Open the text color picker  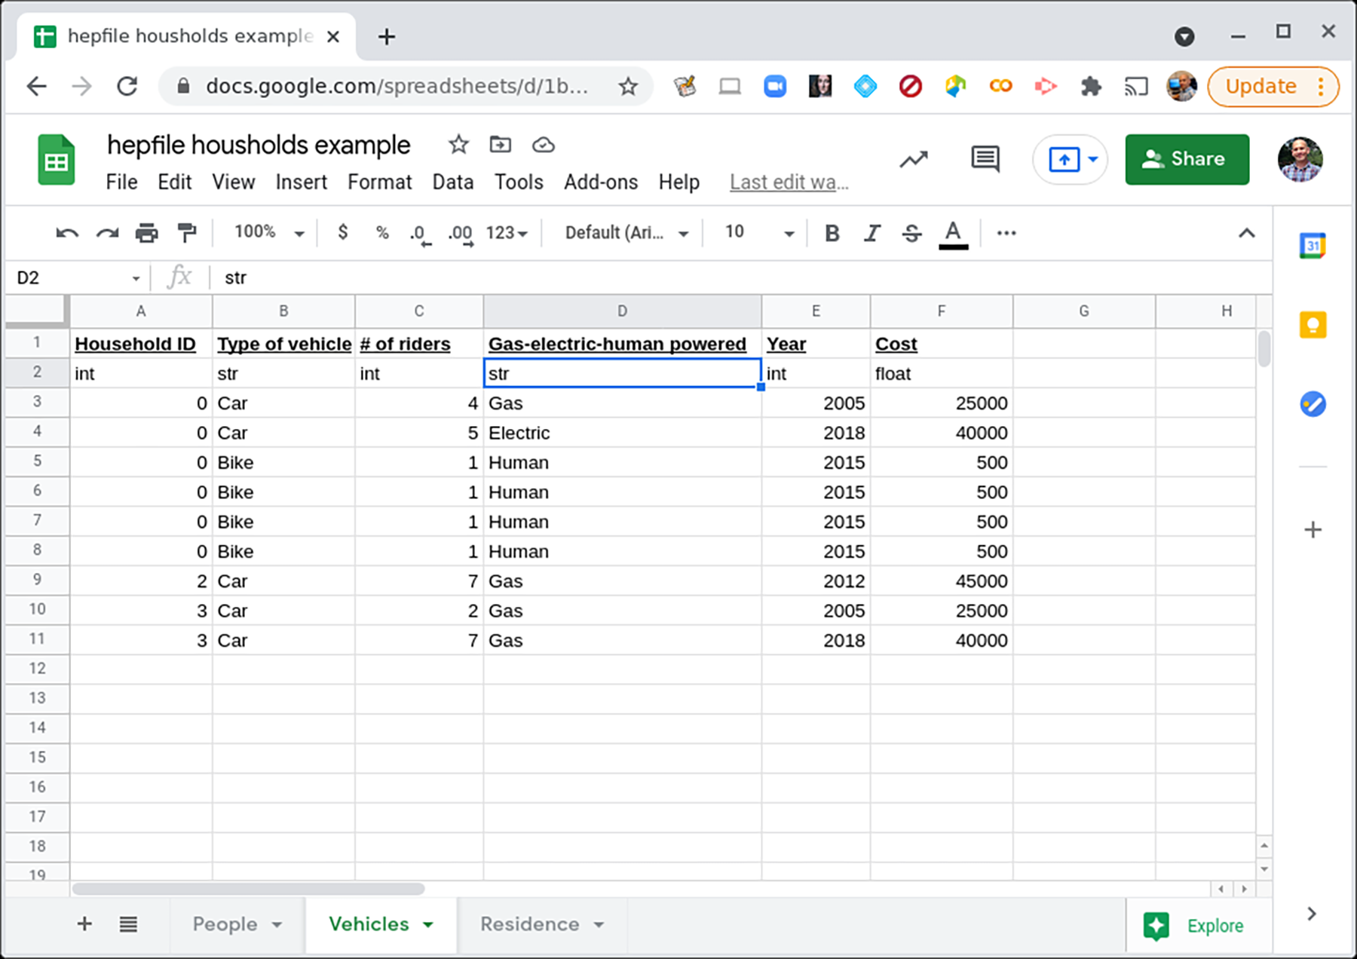pos(953,234)
